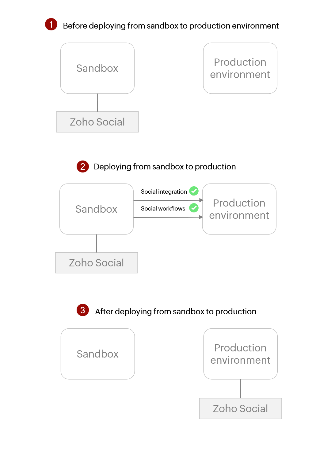Click the Zoho Social box under step 2 Sandbox
The image size is (331, 449).
[97, 263]
